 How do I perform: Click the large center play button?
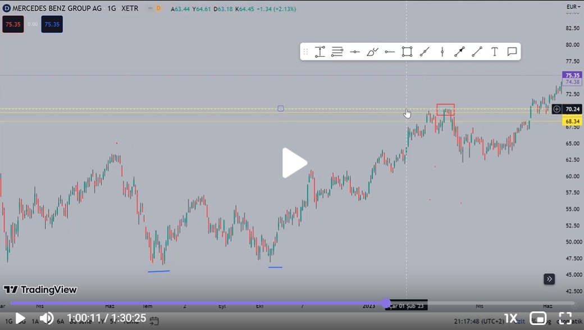294,163
